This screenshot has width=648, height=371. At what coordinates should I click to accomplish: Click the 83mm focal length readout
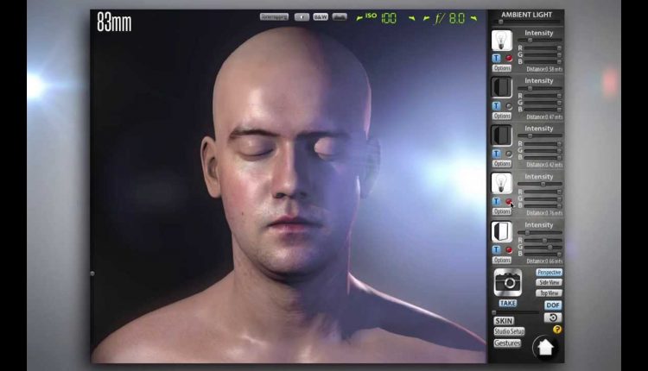coord(114,22)
